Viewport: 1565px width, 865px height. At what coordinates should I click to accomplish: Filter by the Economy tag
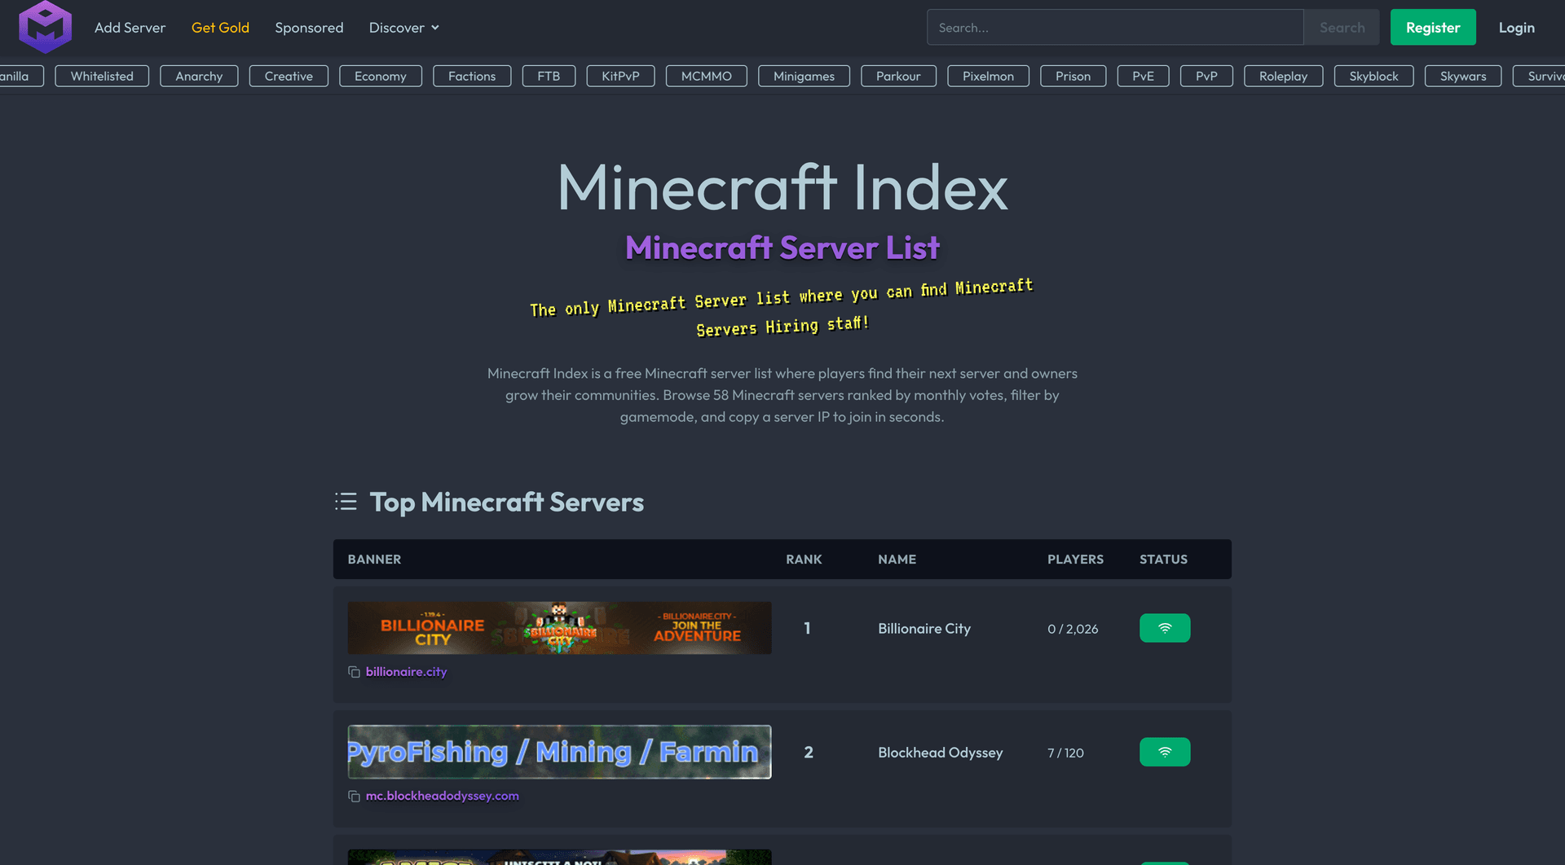tap(380, 76)
